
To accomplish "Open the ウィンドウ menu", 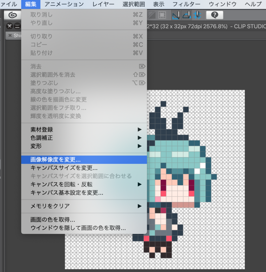I will [223, 4].
